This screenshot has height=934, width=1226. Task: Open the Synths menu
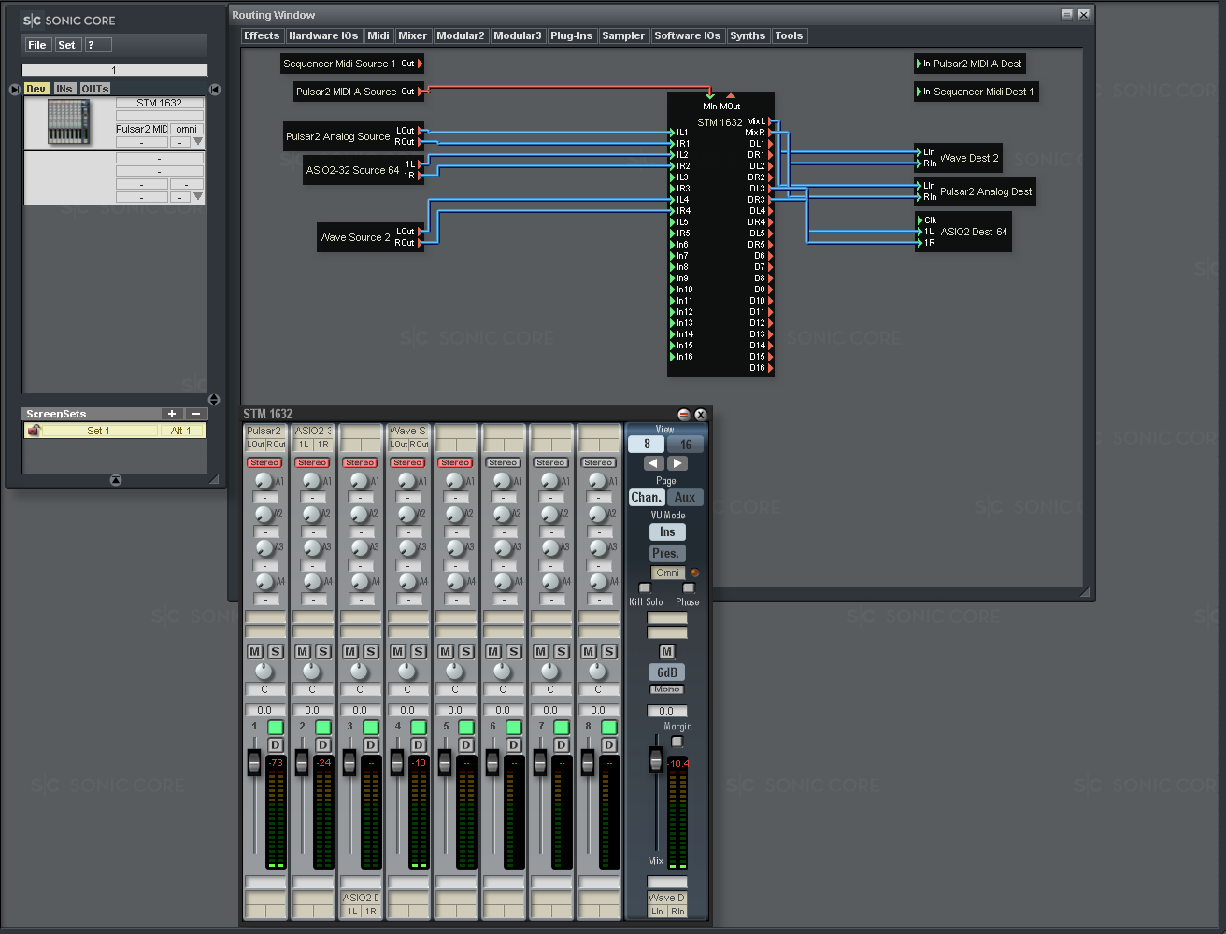pyautogui.click(x=748, y=35)
